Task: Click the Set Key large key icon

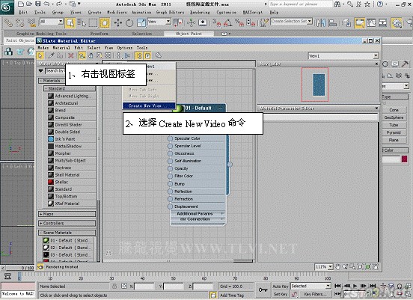Action: [x=263, y=290]
